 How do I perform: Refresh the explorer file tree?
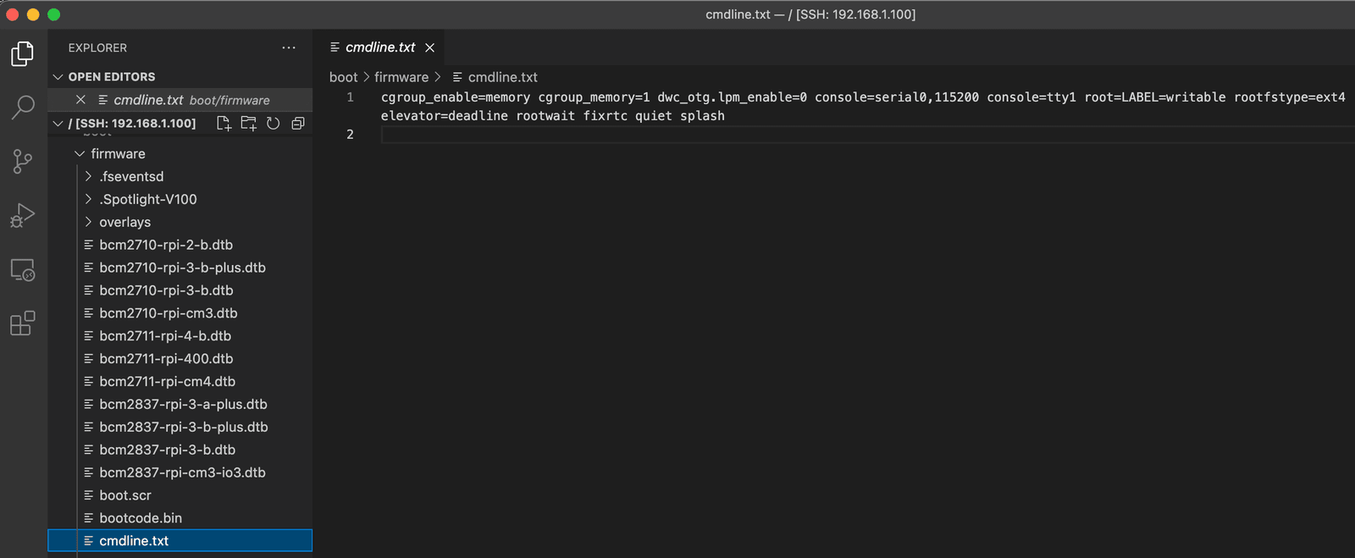coord(273,124)
